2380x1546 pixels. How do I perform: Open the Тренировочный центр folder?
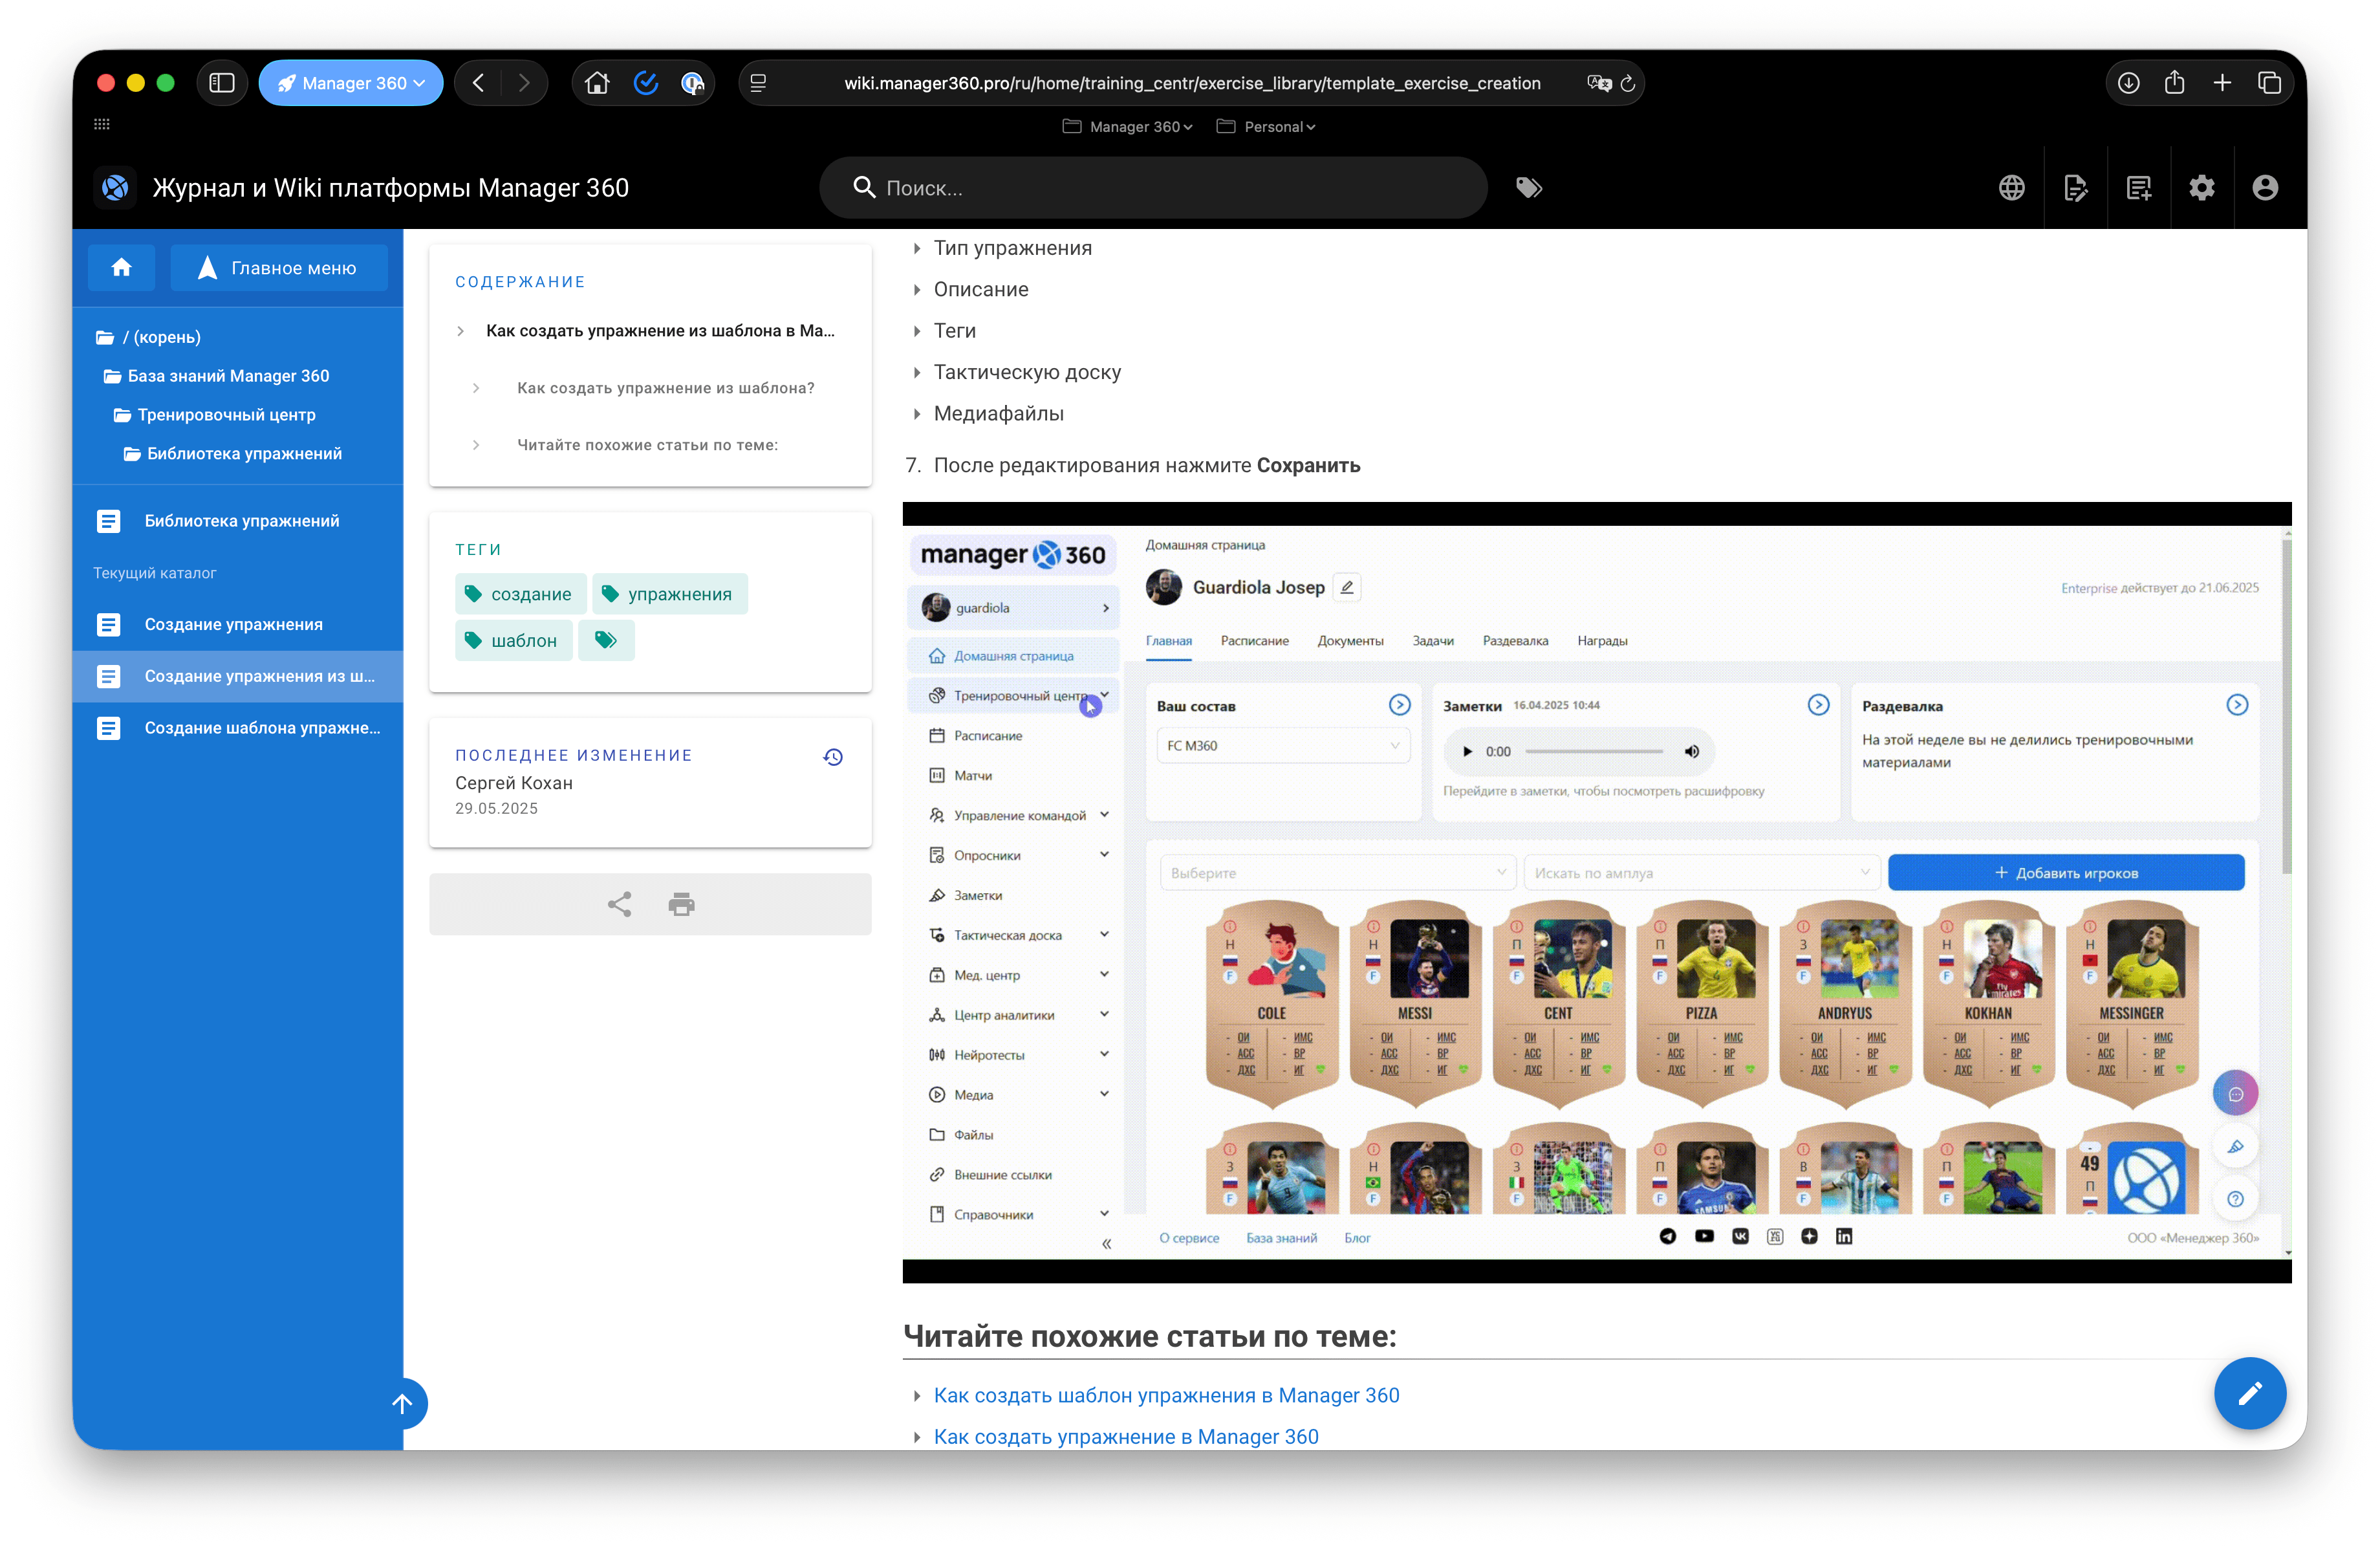pyautogui.click(x=215, y=415)
